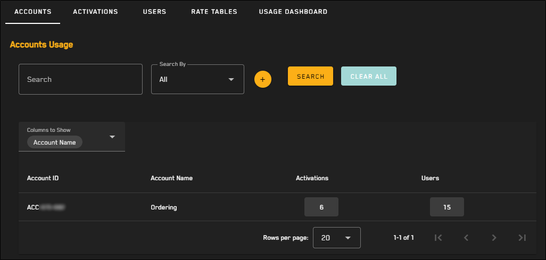Click the Users column header
Image resolution: width=546 pixels, height=260 pixels.
(430, 178)
